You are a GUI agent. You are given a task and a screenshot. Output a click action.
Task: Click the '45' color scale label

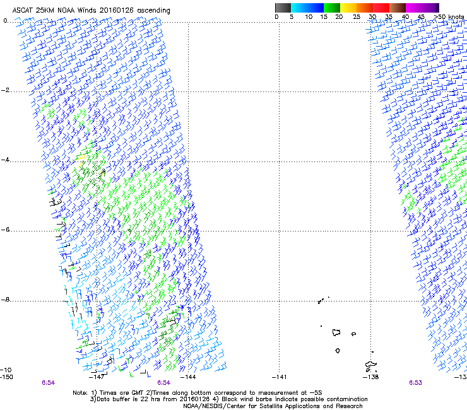tap(421, 17)
